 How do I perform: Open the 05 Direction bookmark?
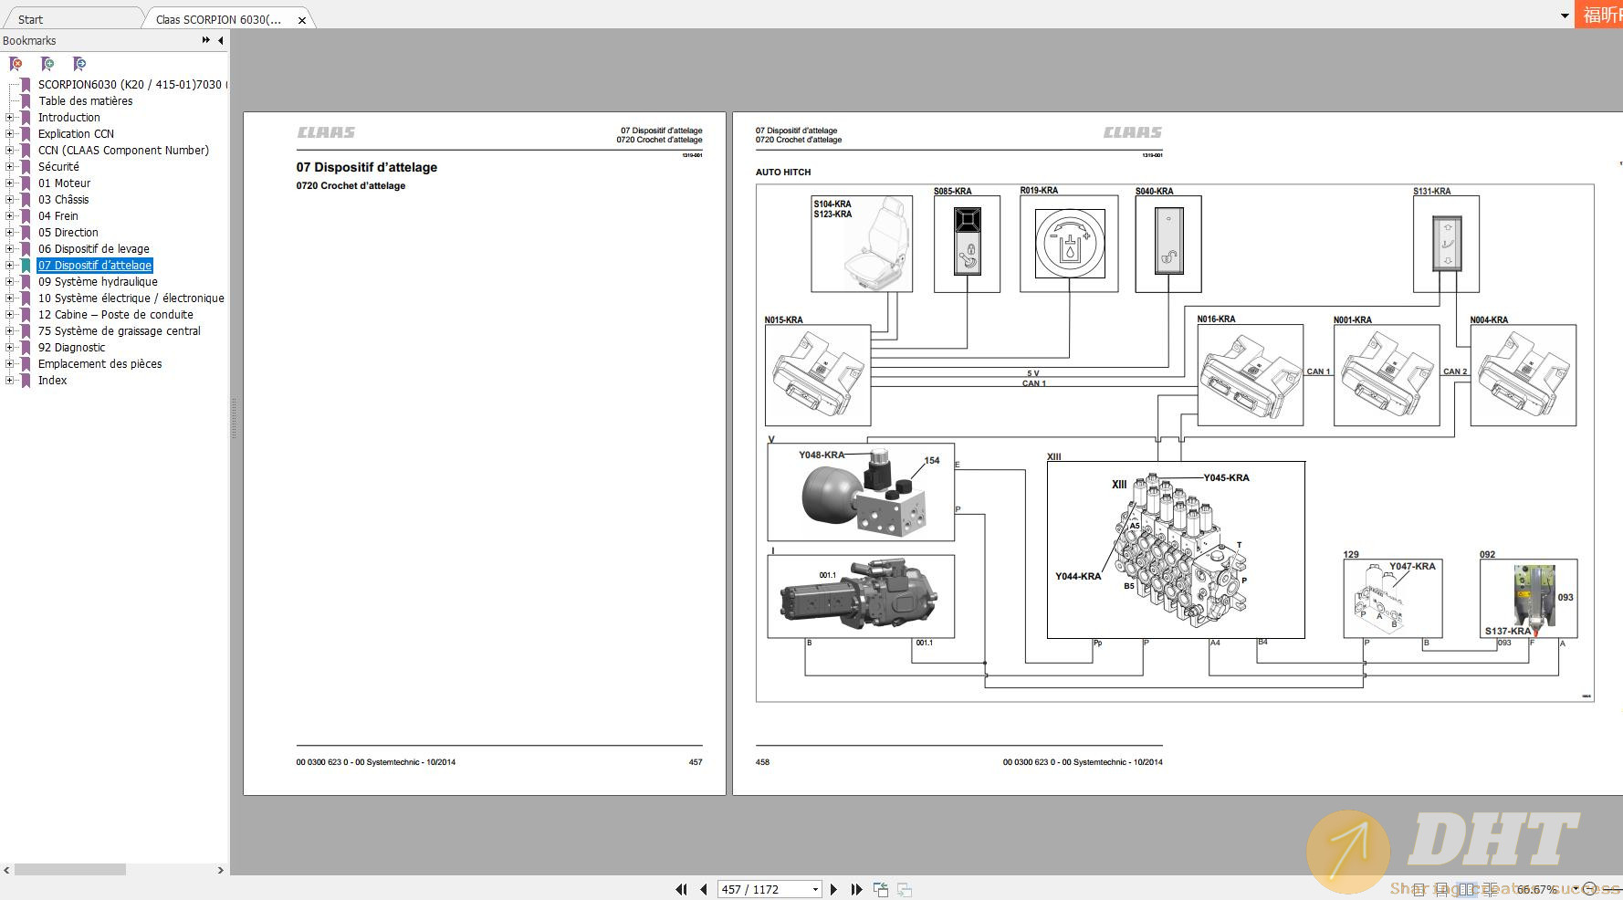pyautogui.click(x=68, y=232)
